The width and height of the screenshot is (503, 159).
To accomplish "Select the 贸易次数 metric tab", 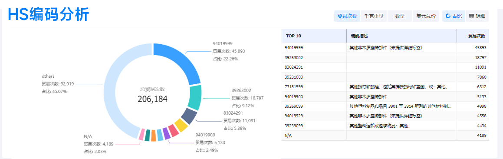I will pyautogui.click(x=347, y=16).
